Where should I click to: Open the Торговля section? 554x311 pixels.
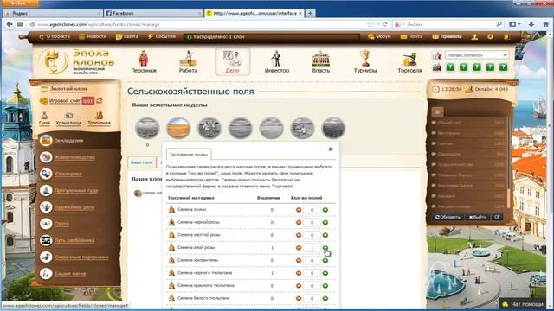(409, 62)
